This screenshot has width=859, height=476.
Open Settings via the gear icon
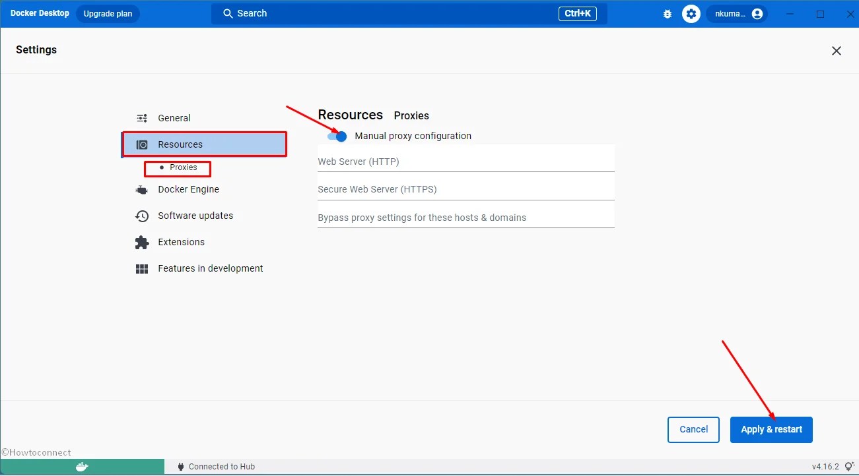pyautogui.click(x=691, y=13)
